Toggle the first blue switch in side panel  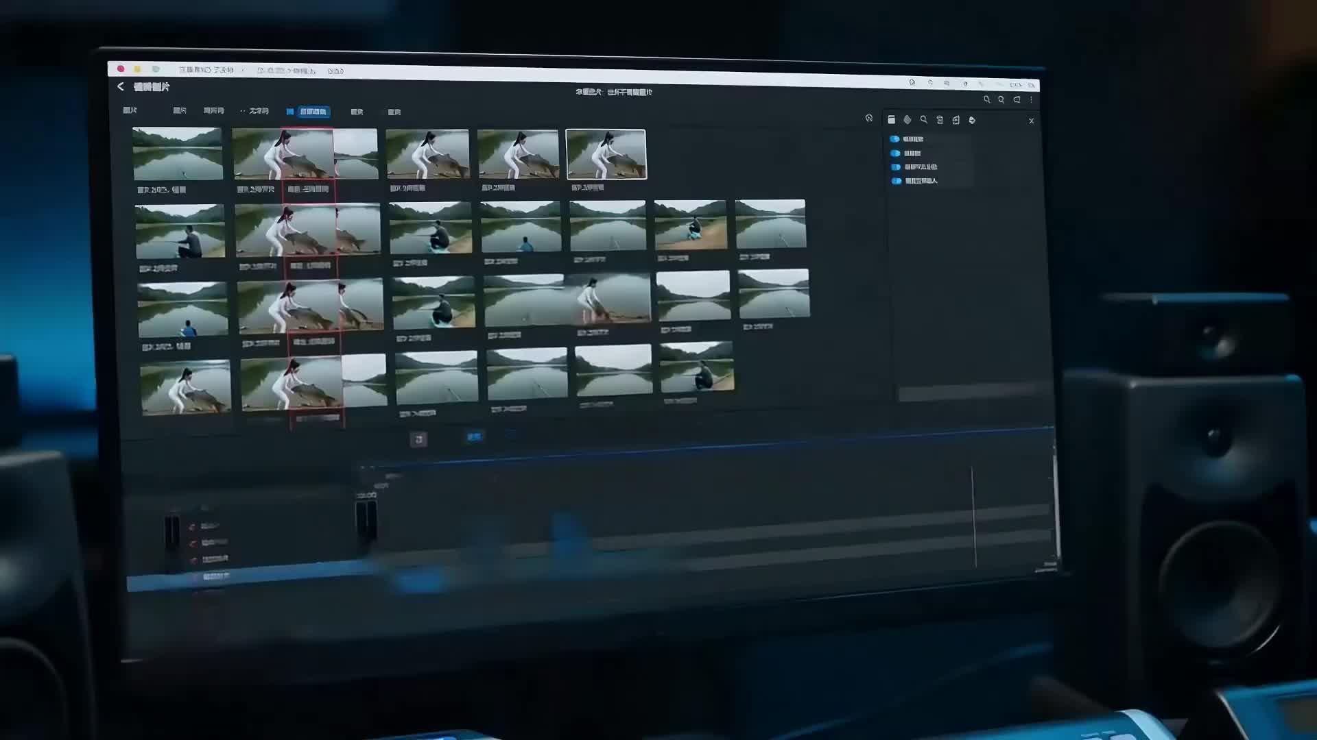coord(894,139)
